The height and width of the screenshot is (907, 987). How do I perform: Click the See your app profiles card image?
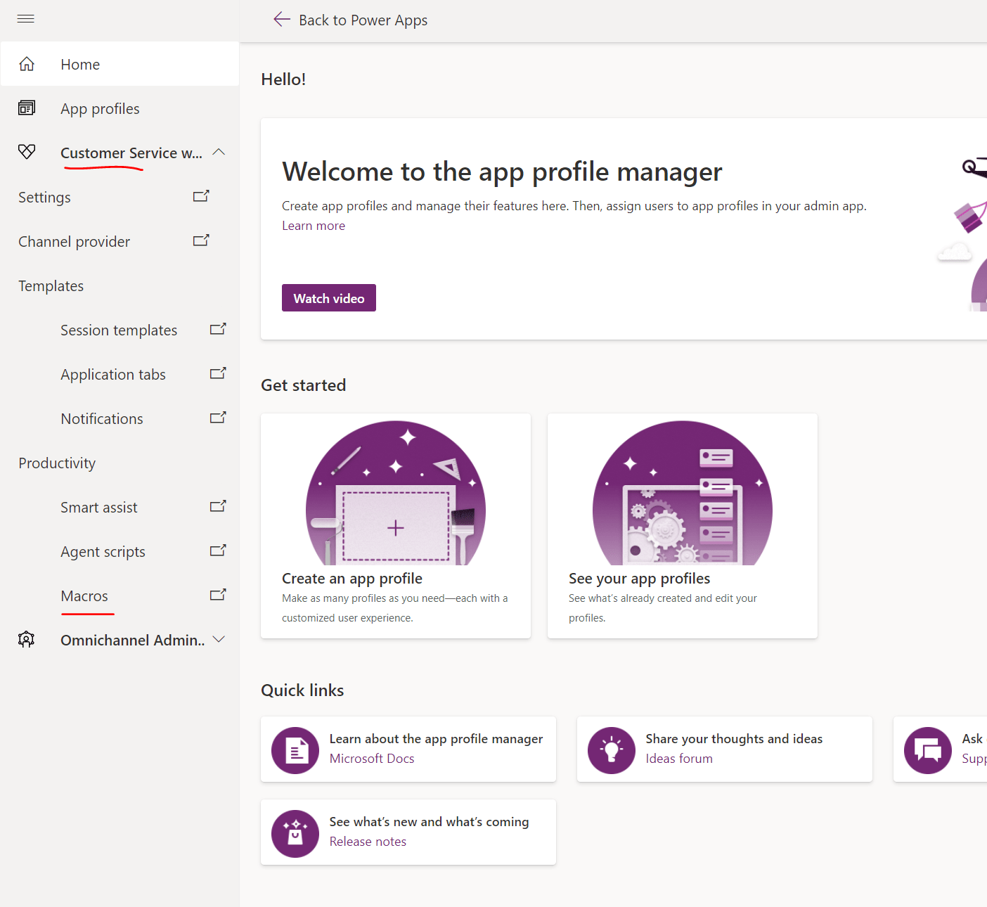tap(683, 492)
